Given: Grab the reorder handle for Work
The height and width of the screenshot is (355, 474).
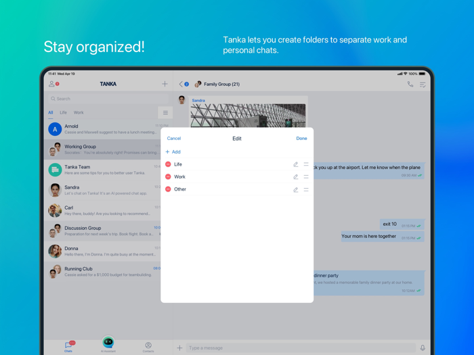Looking at the screenshot, I should (x=306, y=176).
